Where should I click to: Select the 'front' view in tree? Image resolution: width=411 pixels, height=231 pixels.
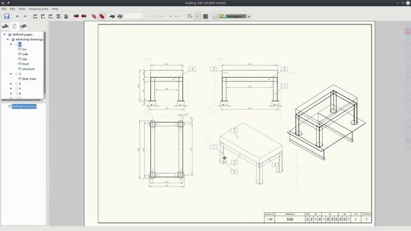coord(26,64)
